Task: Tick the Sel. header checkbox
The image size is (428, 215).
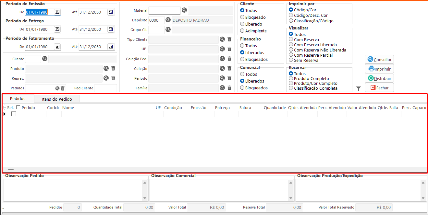Action: [18, 107]
